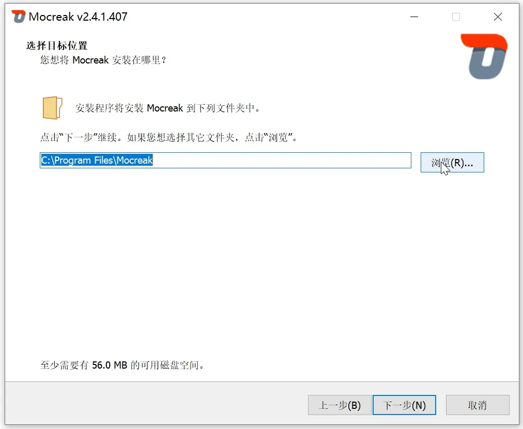Click the Mocreak word in folder description line
The width and height of the screenshot is (523, 429).
(x=165, y=108)
